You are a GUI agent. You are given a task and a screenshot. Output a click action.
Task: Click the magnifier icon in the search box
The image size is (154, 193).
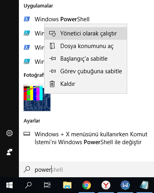27,169
